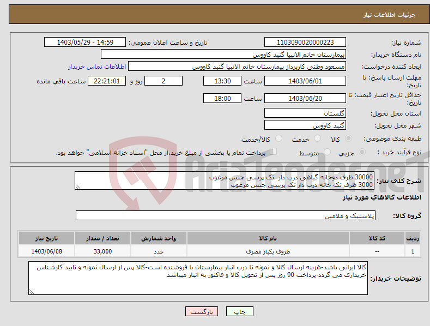This screenshot has width=430, height=326.
Task: Click the ردیف column header
Action: [x=413, y=238]
